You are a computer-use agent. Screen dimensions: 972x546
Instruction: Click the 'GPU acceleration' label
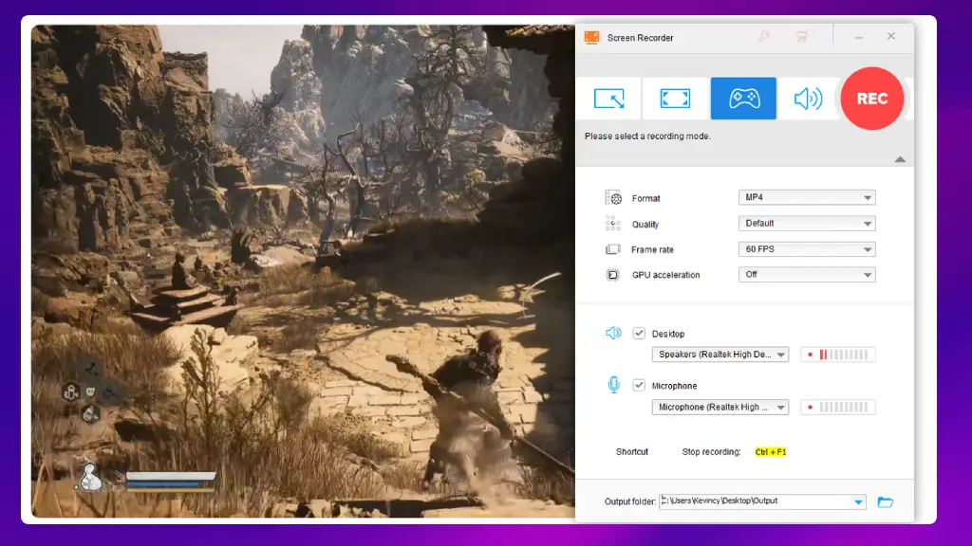click(x=665, y=275)
